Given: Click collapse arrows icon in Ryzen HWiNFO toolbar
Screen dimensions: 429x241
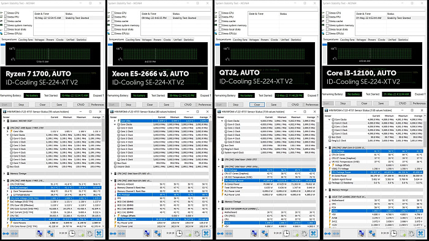Looking at the screenshot, I should click(15, 234).
